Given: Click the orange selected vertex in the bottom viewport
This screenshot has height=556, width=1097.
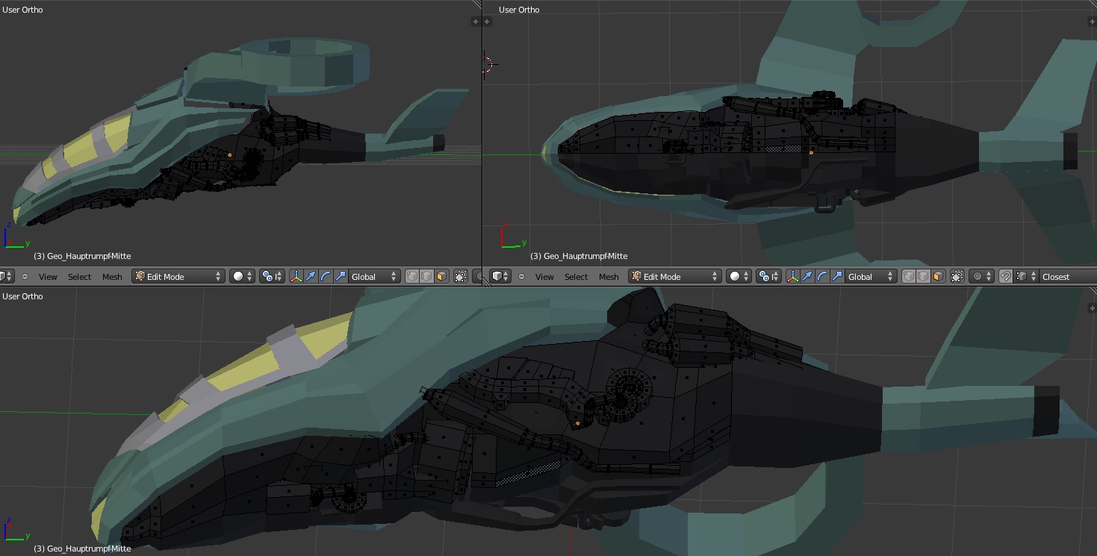Looking at the screenshot, I should [x=578, y=424].
